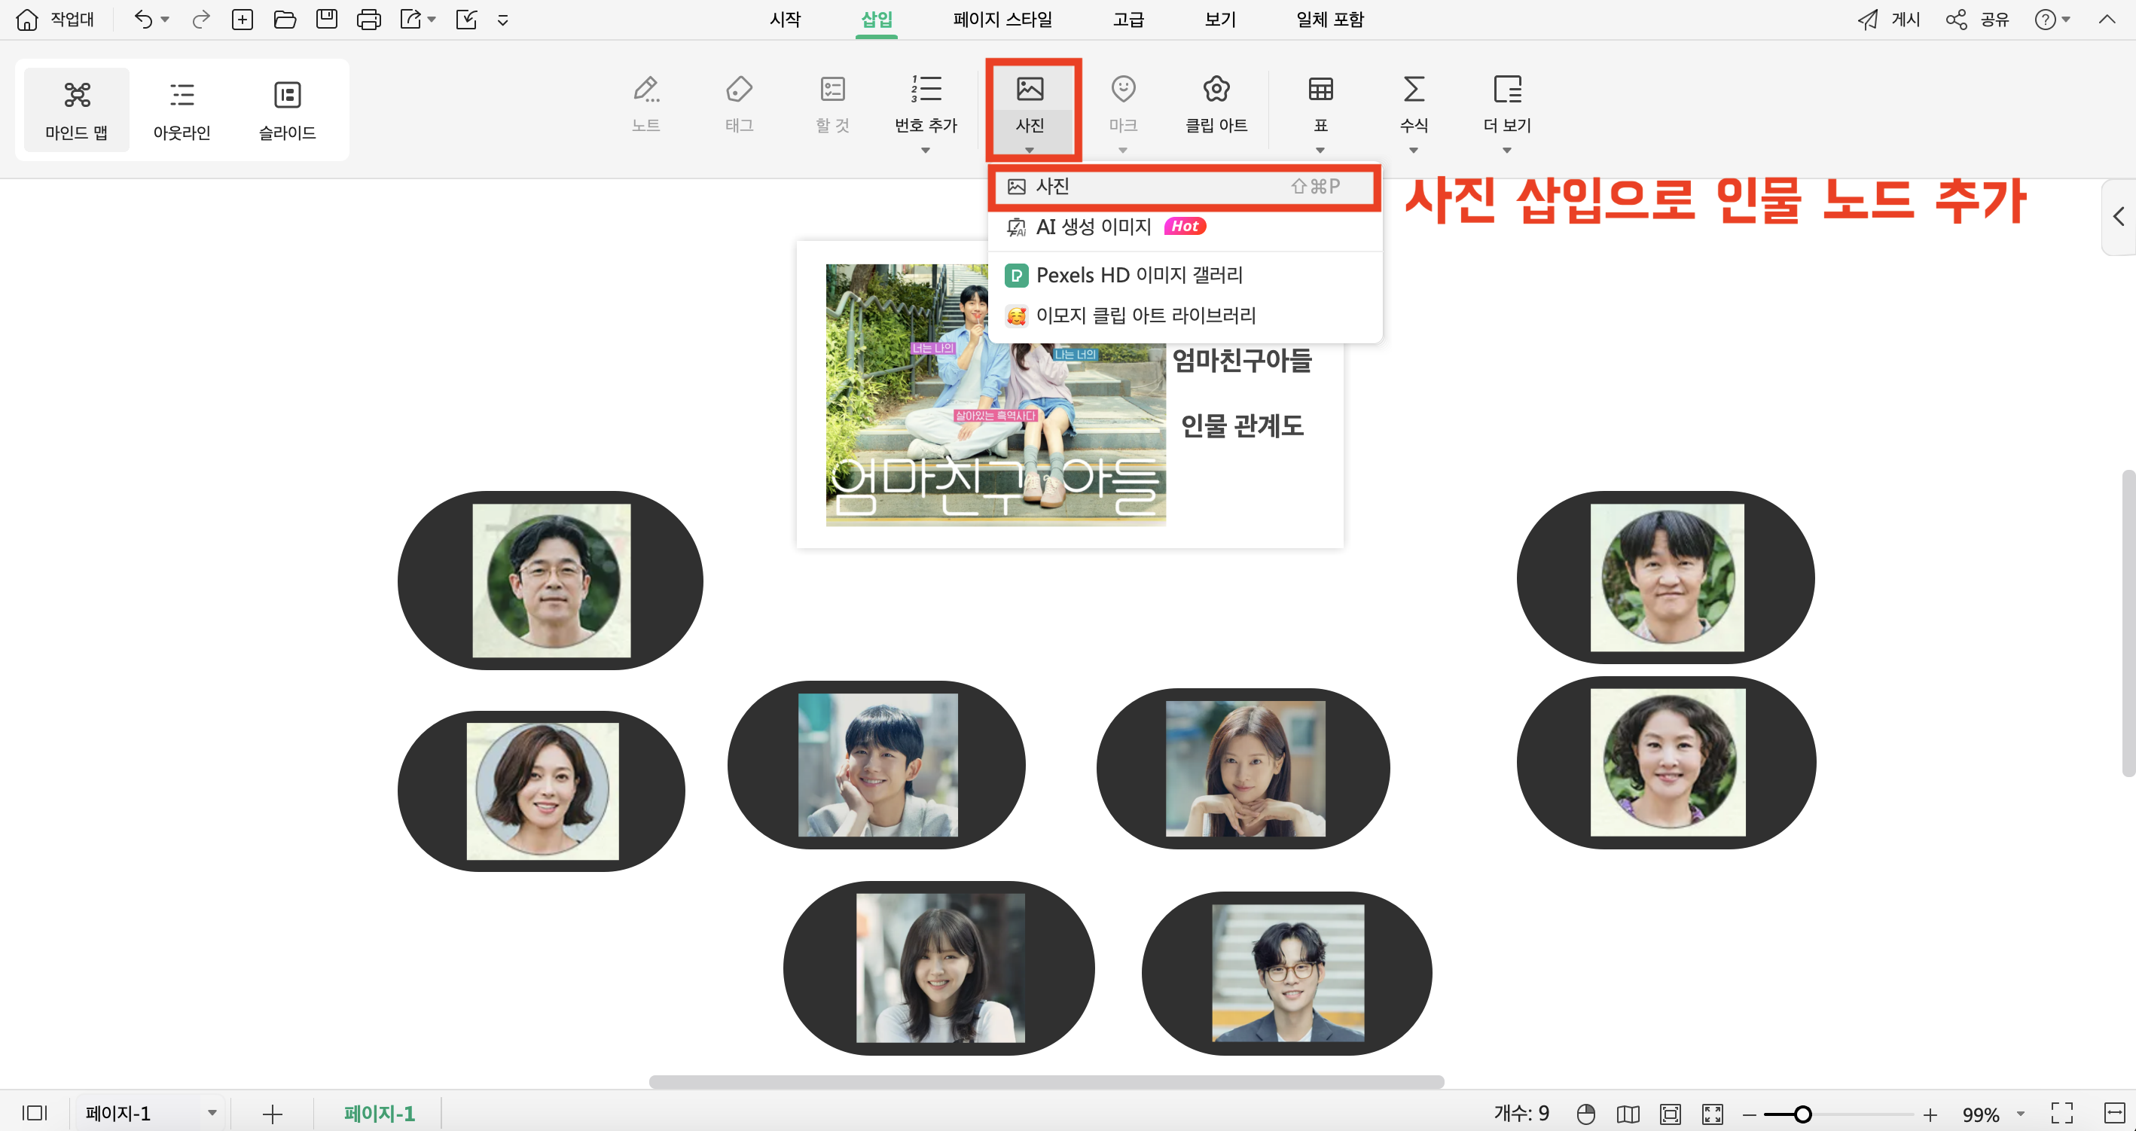Click the 사진 image toolbar button
This screenshot has height=1131, width=2136.
1030,109
